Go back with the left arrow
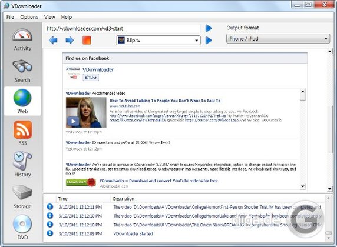This screenshot has width=337, height=247. coord(53,40)
